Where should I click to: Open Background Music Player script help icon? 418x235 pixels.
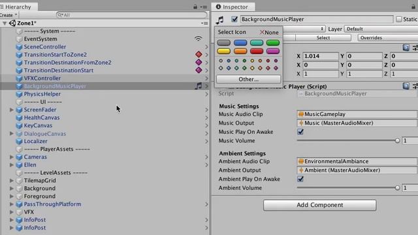[x=406, y=86]
